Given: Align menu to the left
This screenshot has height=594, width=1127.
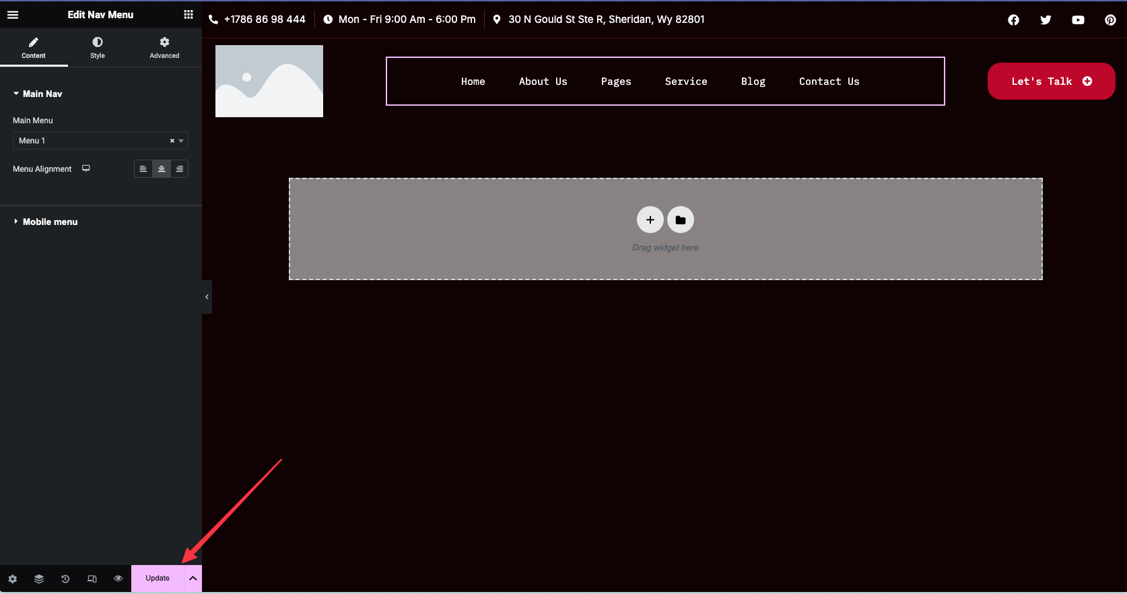Looking at the screenshot, I should (143, 169).
